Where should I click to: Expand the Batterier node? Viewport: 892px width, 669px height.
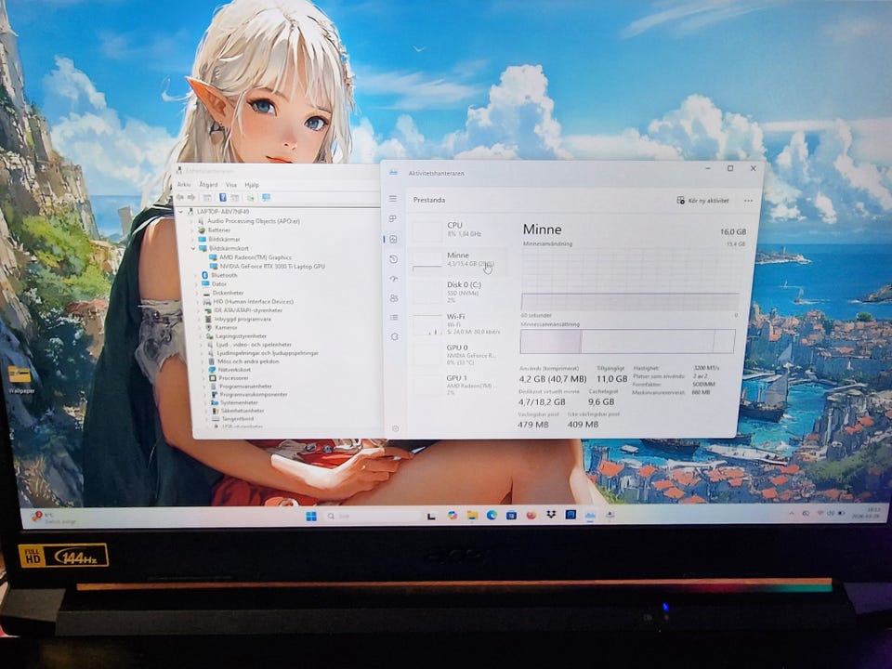pyautogui.click(x=193, y=230)
